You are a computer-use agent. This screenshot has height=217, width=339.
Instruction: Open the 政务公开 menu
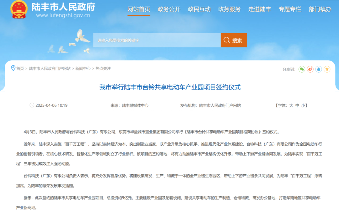tap(169, 9)
